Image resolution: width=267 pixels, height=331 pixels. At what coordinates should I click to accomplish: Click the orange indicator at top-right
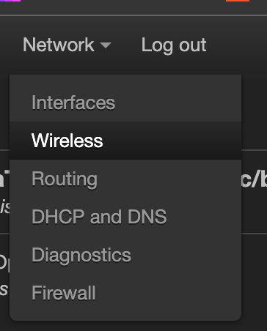point(238,1)
